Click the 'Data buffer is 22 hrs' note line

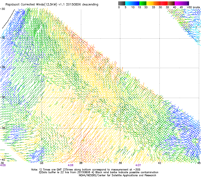(x=98, y=172)
